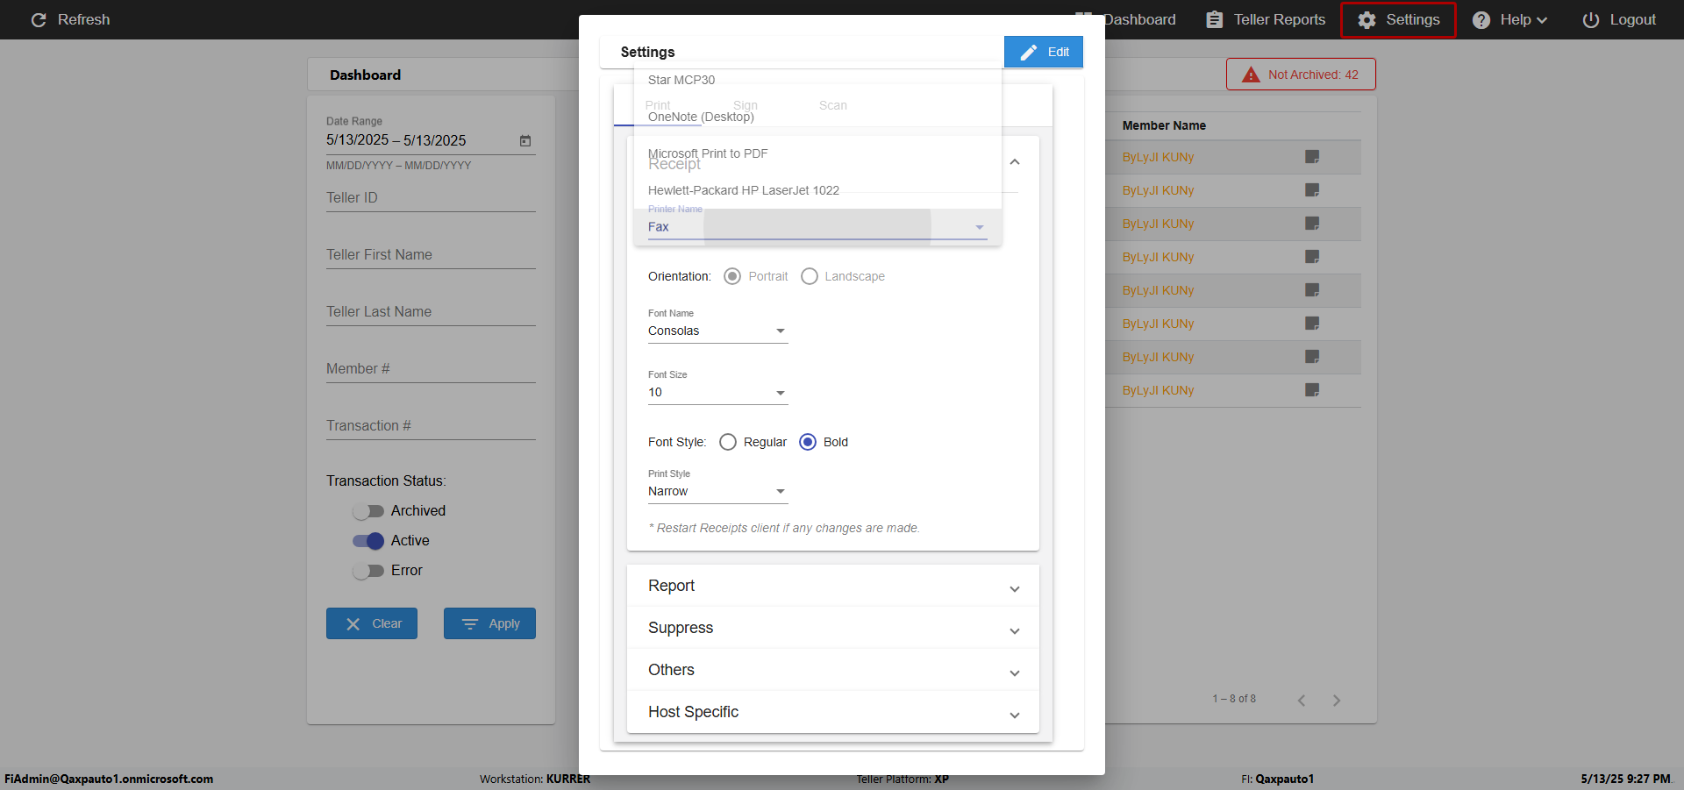Click the '1 – 8 of 8' pagination text

[x=1234, y=699]
